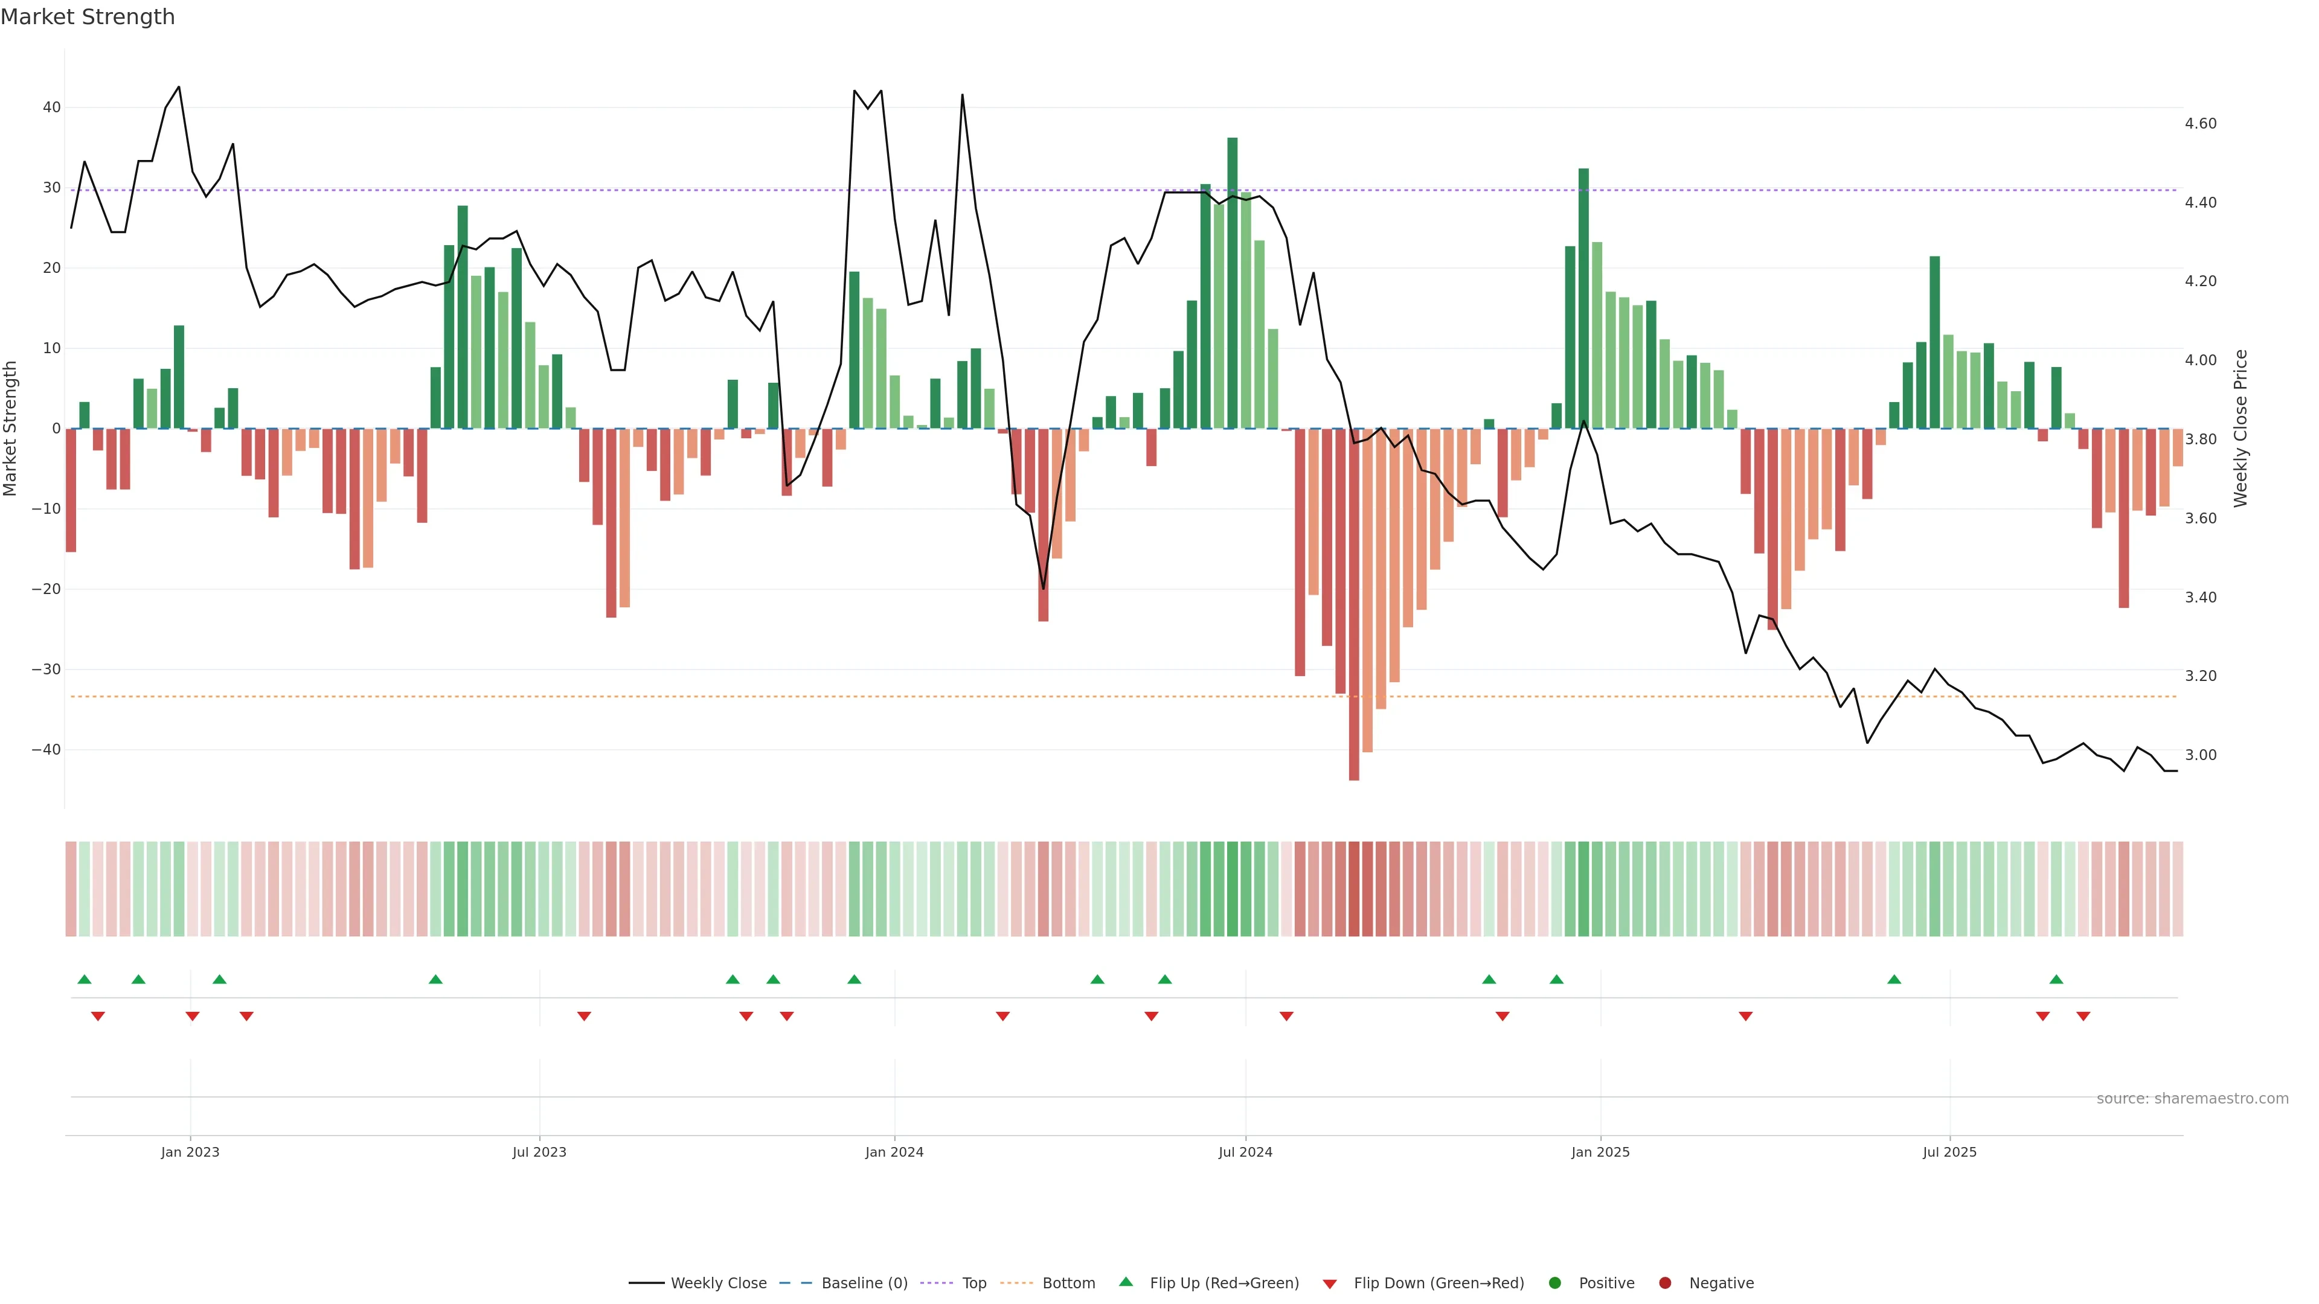Click the first red flip-down triangle marker
The height and width of the screenshot is (1304, 2319).
(x=98, y=1016)
